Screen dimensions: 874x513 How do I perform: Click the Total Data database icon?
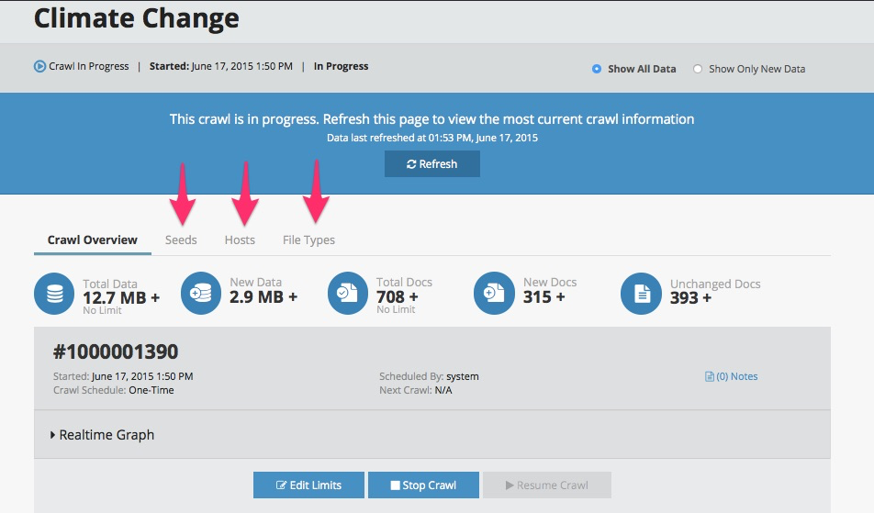54,294
